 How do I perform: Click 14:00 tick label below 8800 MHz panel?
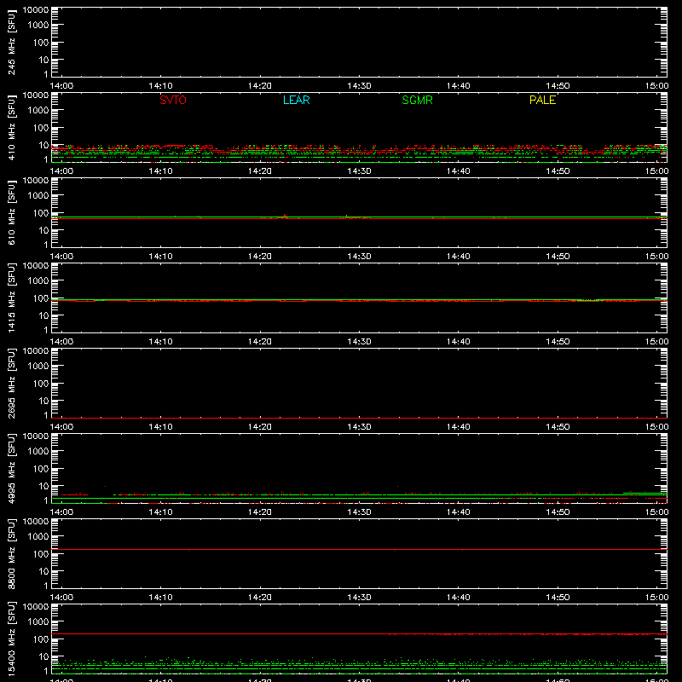coord(61,598)
